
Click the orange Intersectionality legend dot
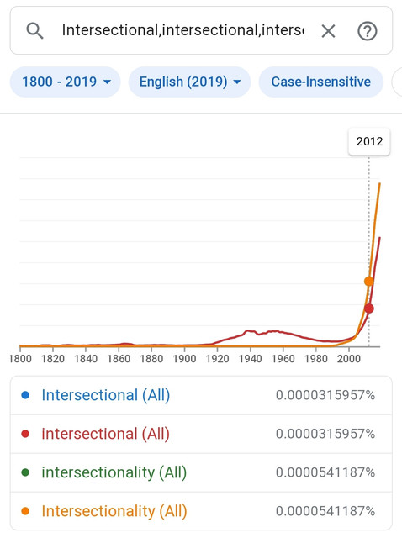pyautogui.click(x=25, y=511)
